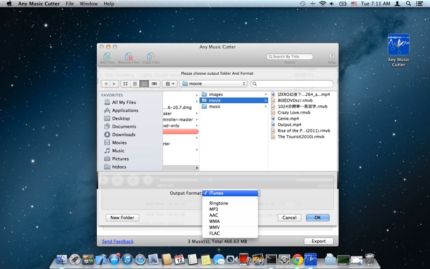Image resolution: width=430 pixels, height=269 pixels.
Task: Choose iTunes in the output format list
Action: 230,193
